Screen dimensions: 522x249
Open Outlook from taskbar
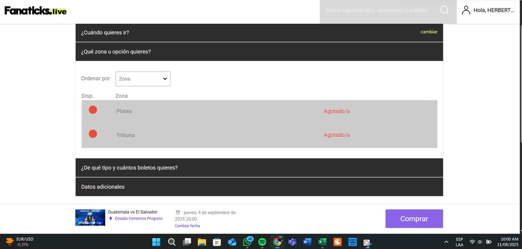(x=232, y=242)
